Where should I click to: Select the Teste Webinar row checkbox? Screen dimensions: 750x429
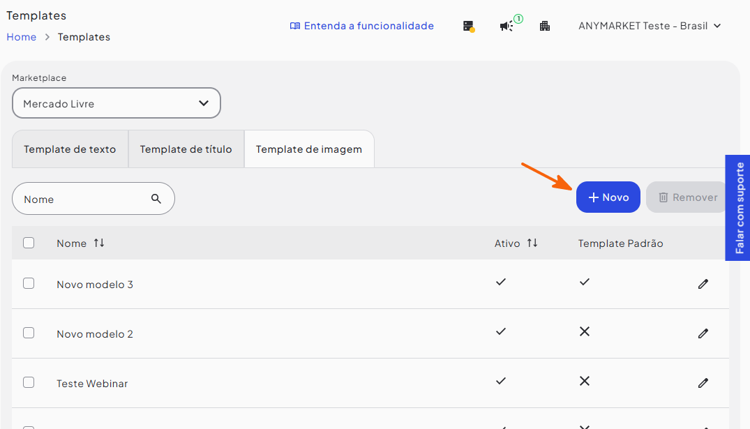click(x=29, y=382)
